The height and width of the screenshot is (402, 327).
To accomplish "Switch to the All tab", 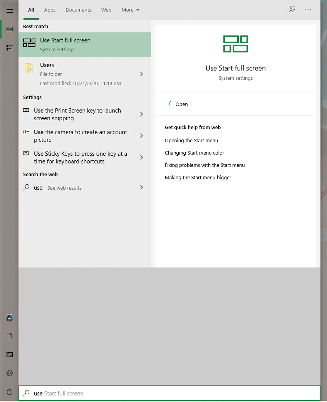I will tap(31, 10).
